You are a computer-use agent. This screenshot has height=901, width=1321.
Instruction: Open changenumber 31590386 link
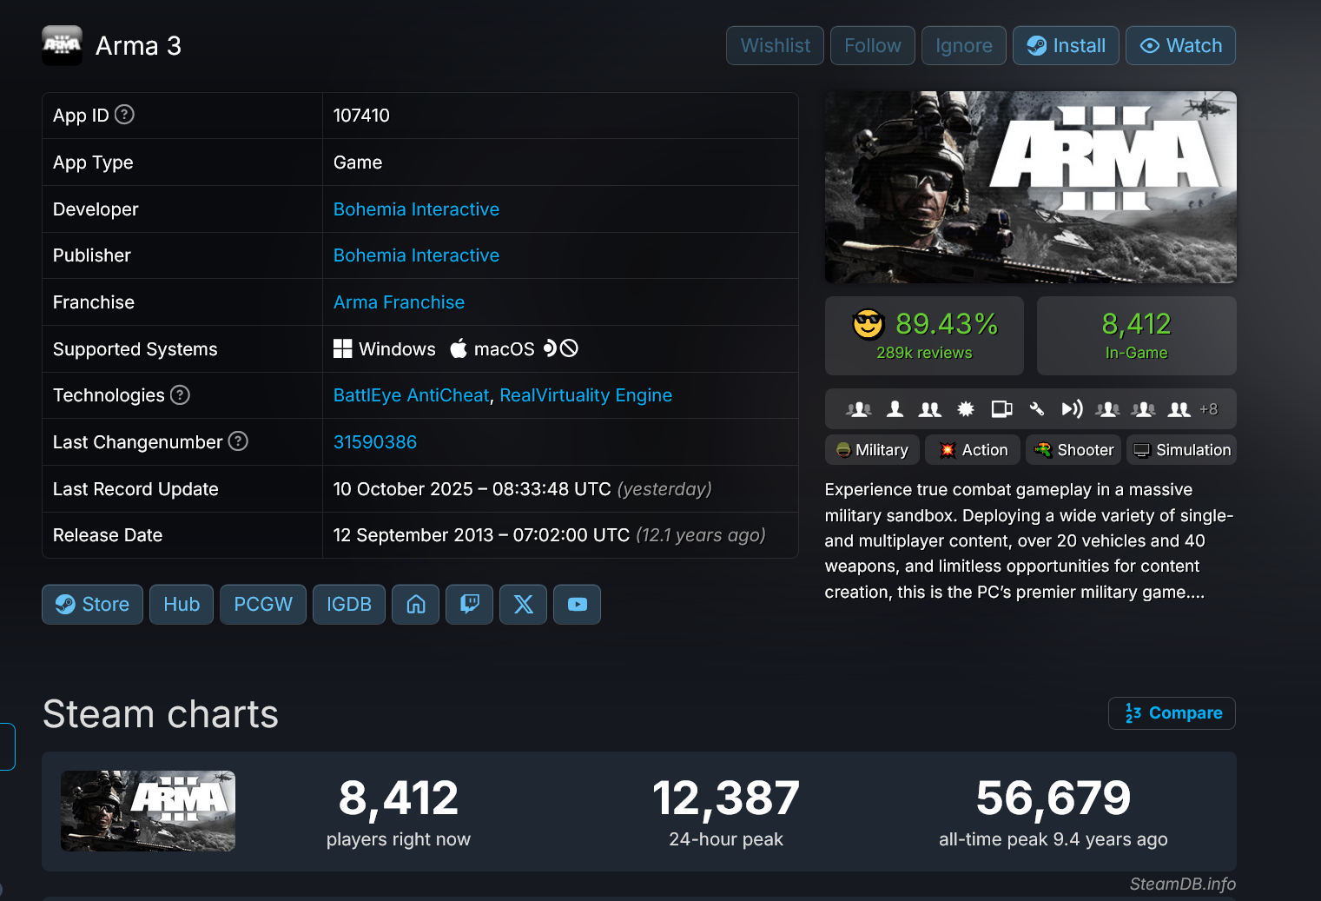pos(375,442)
